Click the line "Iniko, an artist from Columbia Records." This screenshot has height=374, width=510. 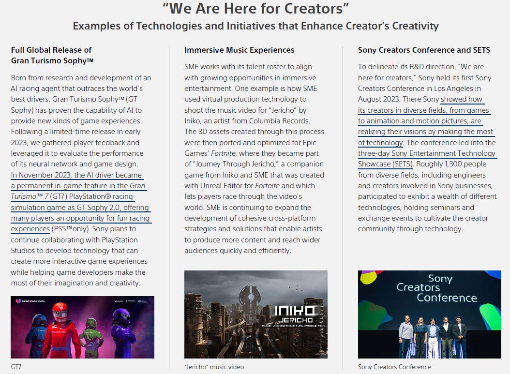point(247,121)
